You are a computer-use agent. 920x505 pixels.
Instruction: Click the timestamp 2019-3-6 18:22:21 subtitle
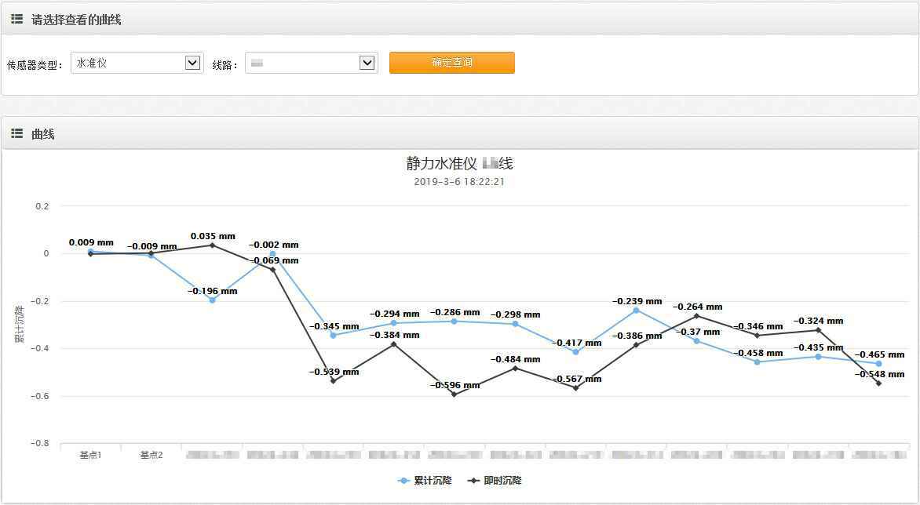click(x=459, y=182)
